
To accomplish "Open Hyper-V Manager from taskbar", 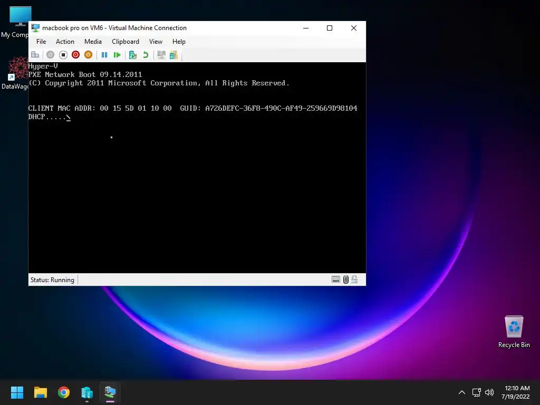I will coord(87,392).
